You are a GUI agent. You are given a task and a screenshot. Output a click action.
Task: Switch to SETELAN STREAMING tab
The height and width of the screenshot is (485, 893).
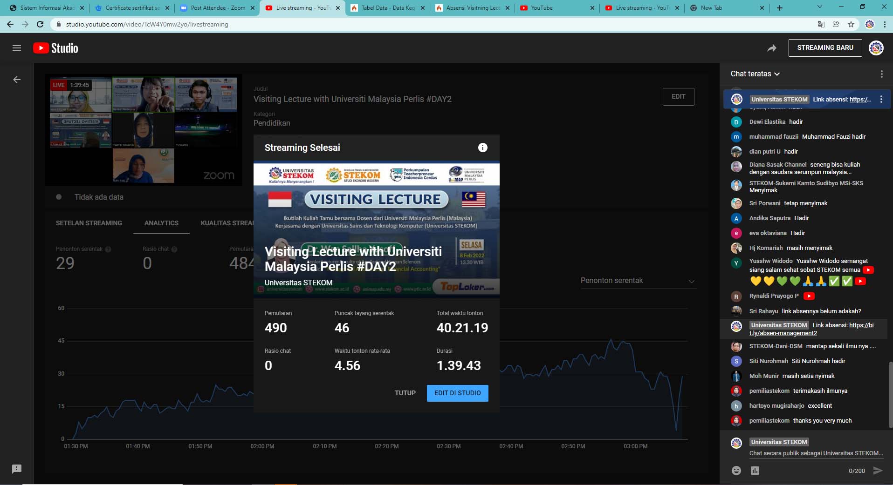89,223
